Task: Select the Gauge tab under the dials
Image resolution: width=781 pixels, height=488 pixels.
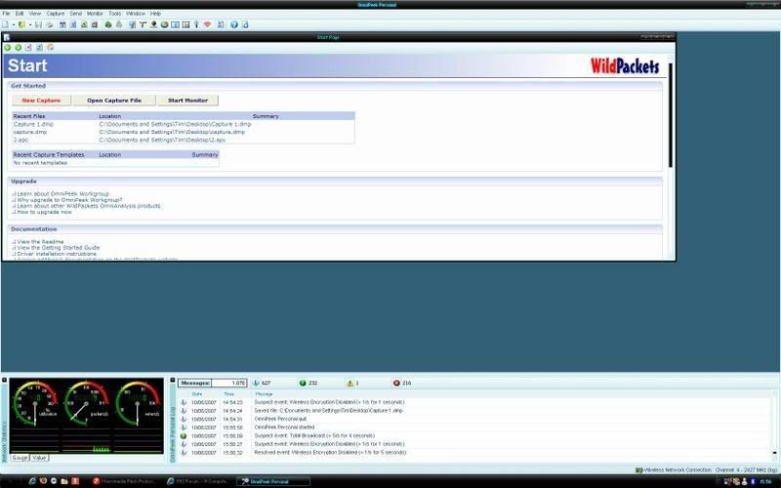Action: tap(20, 457)
